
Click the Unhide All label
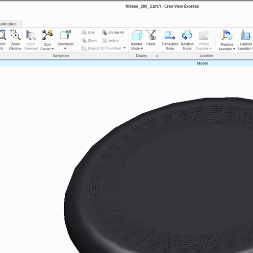pyautogui.click(x=116, y=32)
